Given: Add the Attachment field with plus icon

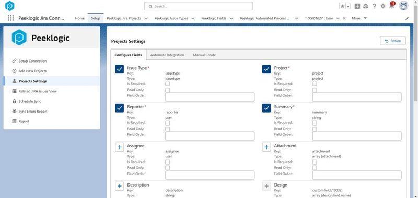Looking at the screenshot, I should (266, 147).
